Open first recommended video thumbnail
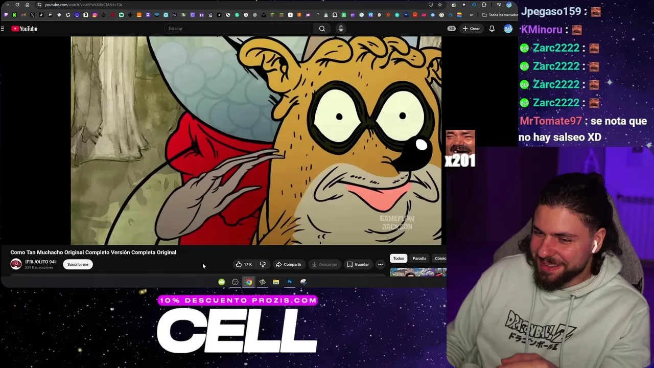 418,272
